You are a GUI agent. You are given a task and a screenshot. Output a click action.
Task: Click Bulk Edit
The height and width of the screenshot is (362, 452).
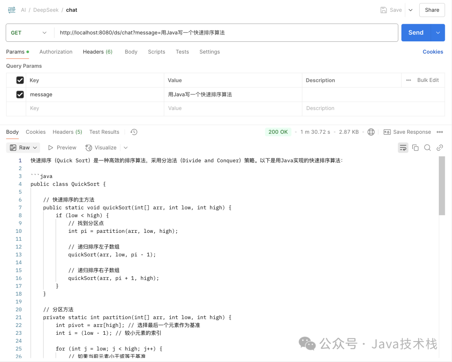428,80
